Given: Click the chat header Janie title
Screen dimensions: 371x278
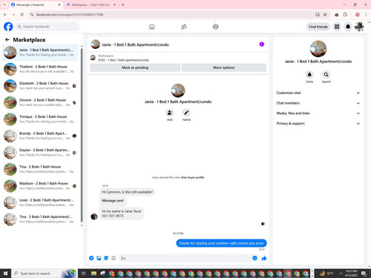Looking at the screenshot, I should coord(135,44).
